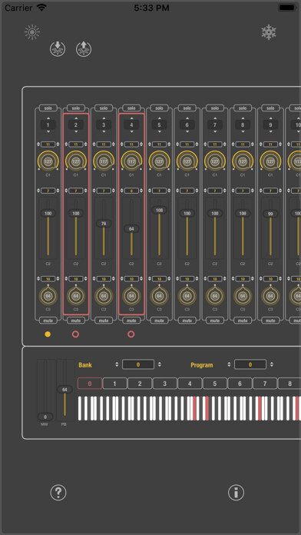Click the C1 knob on channel 6
301x535 pixels.
[x=187, y=161]
